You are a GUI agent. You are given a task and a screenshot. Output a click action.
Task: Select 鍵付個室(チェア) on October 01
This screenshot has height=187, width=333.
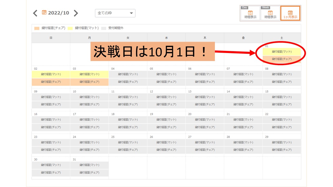pyautogui.click(x=282, y=59)
